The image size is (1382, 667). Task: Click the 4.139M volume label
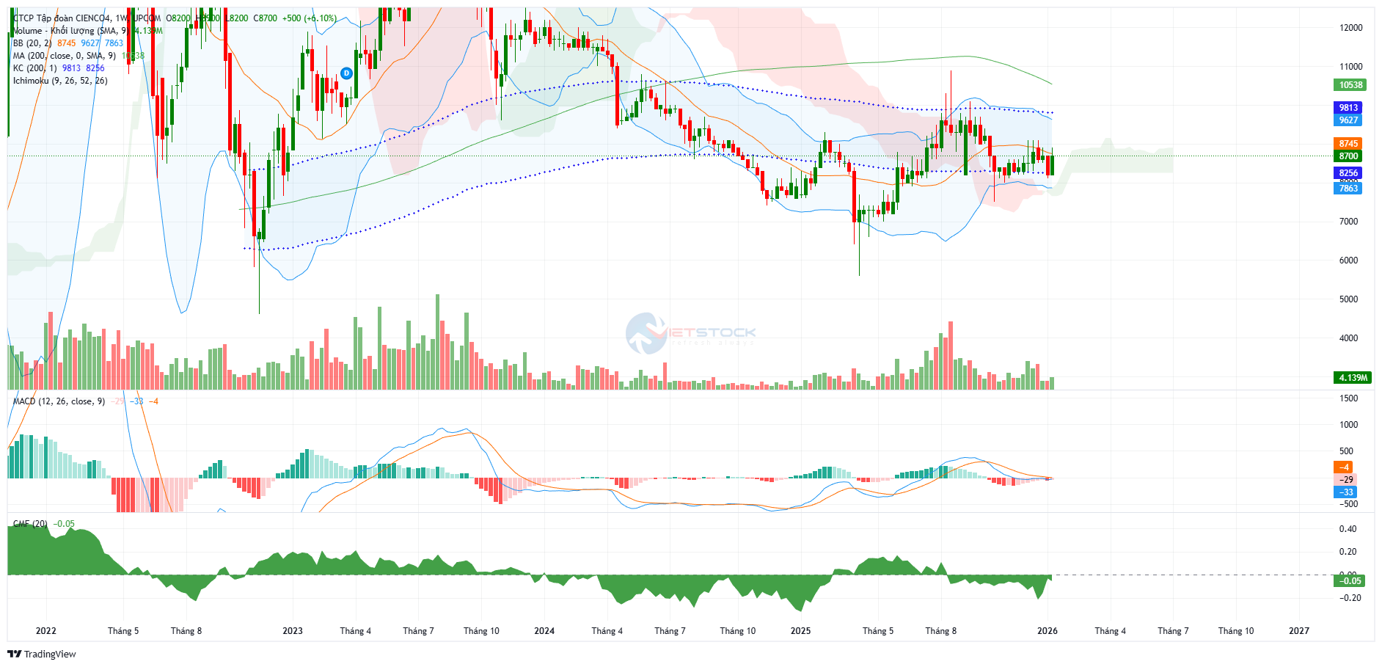click(x=1352, y=378)
